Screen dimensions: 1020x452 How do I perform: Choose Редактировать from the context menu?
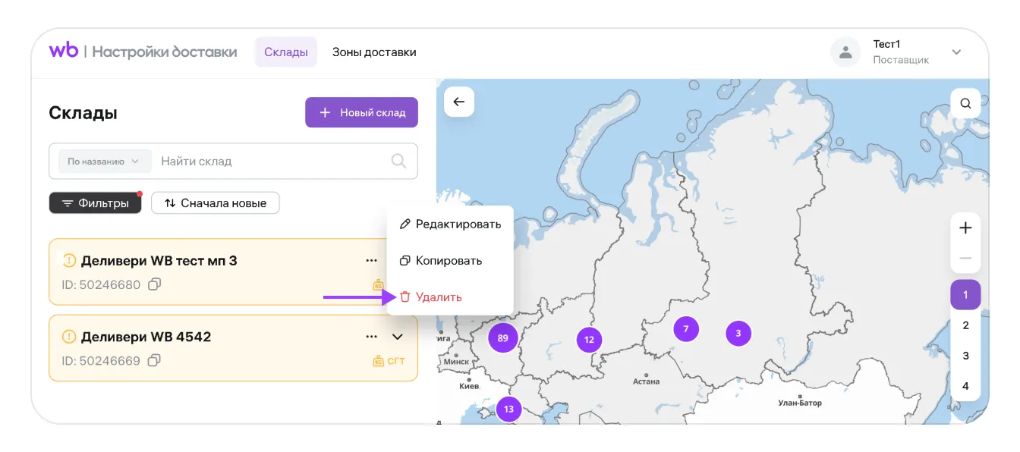pos(450,224)
